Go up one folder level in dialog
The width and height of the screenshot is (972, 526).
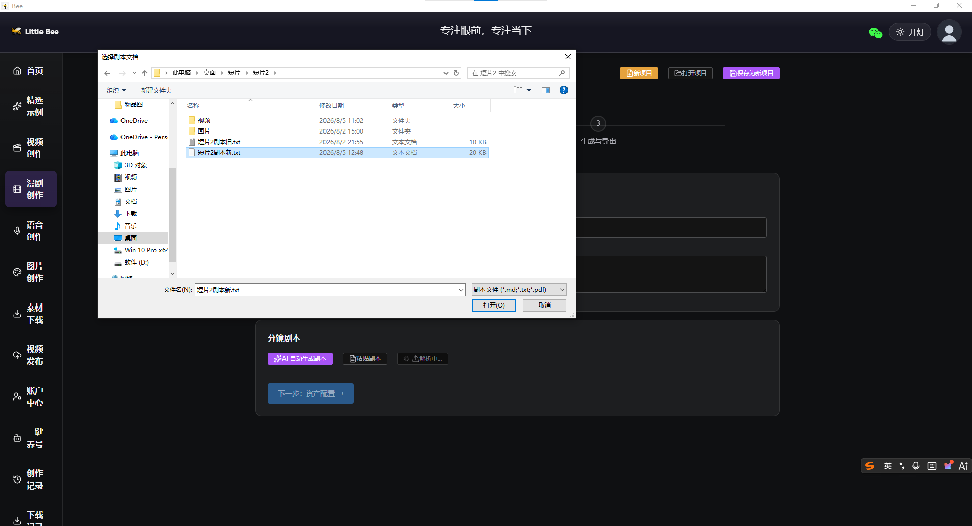(x=145, y=73)
